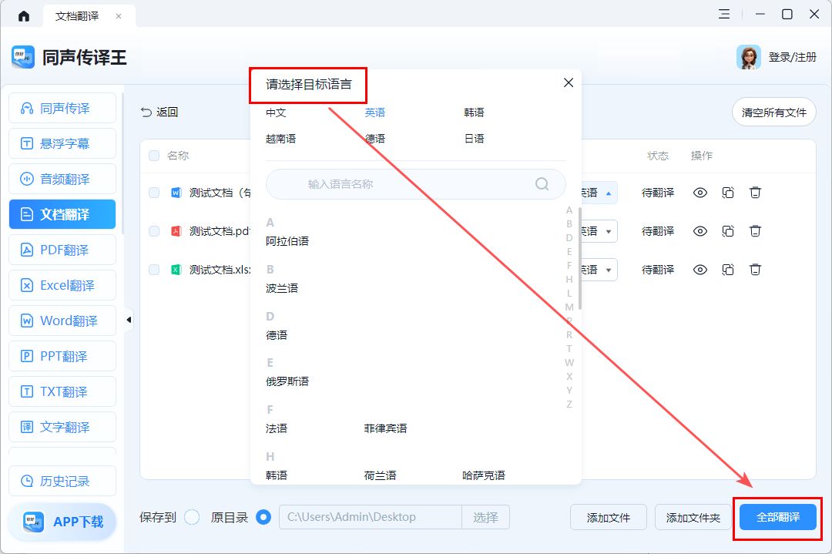The width and height of the screenshot is (832, 554).
Task: Open 音频翻译 in the sidebar
Action: pos(62,179)
